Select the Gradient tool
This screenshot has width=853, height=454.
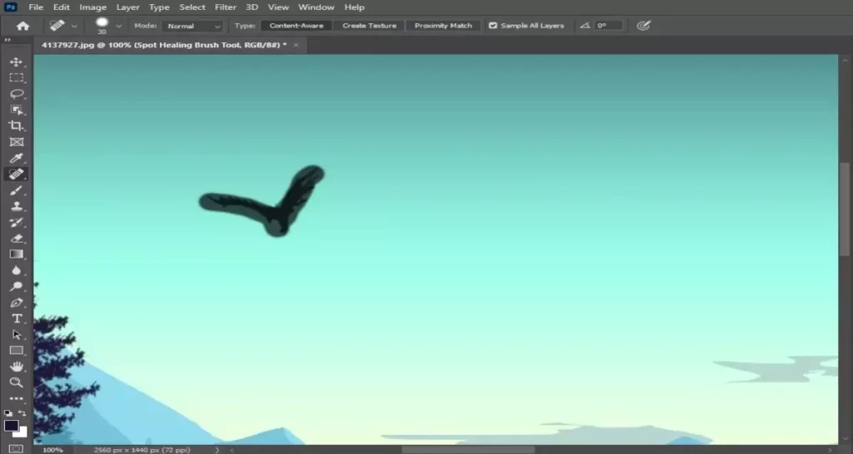coord(17,254)
